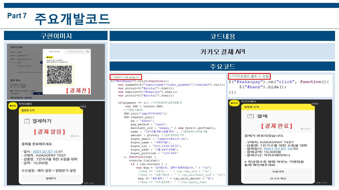Click the code line pg : 'kakao',
Screen dimensions: 339x190
(x=142, y=121)
